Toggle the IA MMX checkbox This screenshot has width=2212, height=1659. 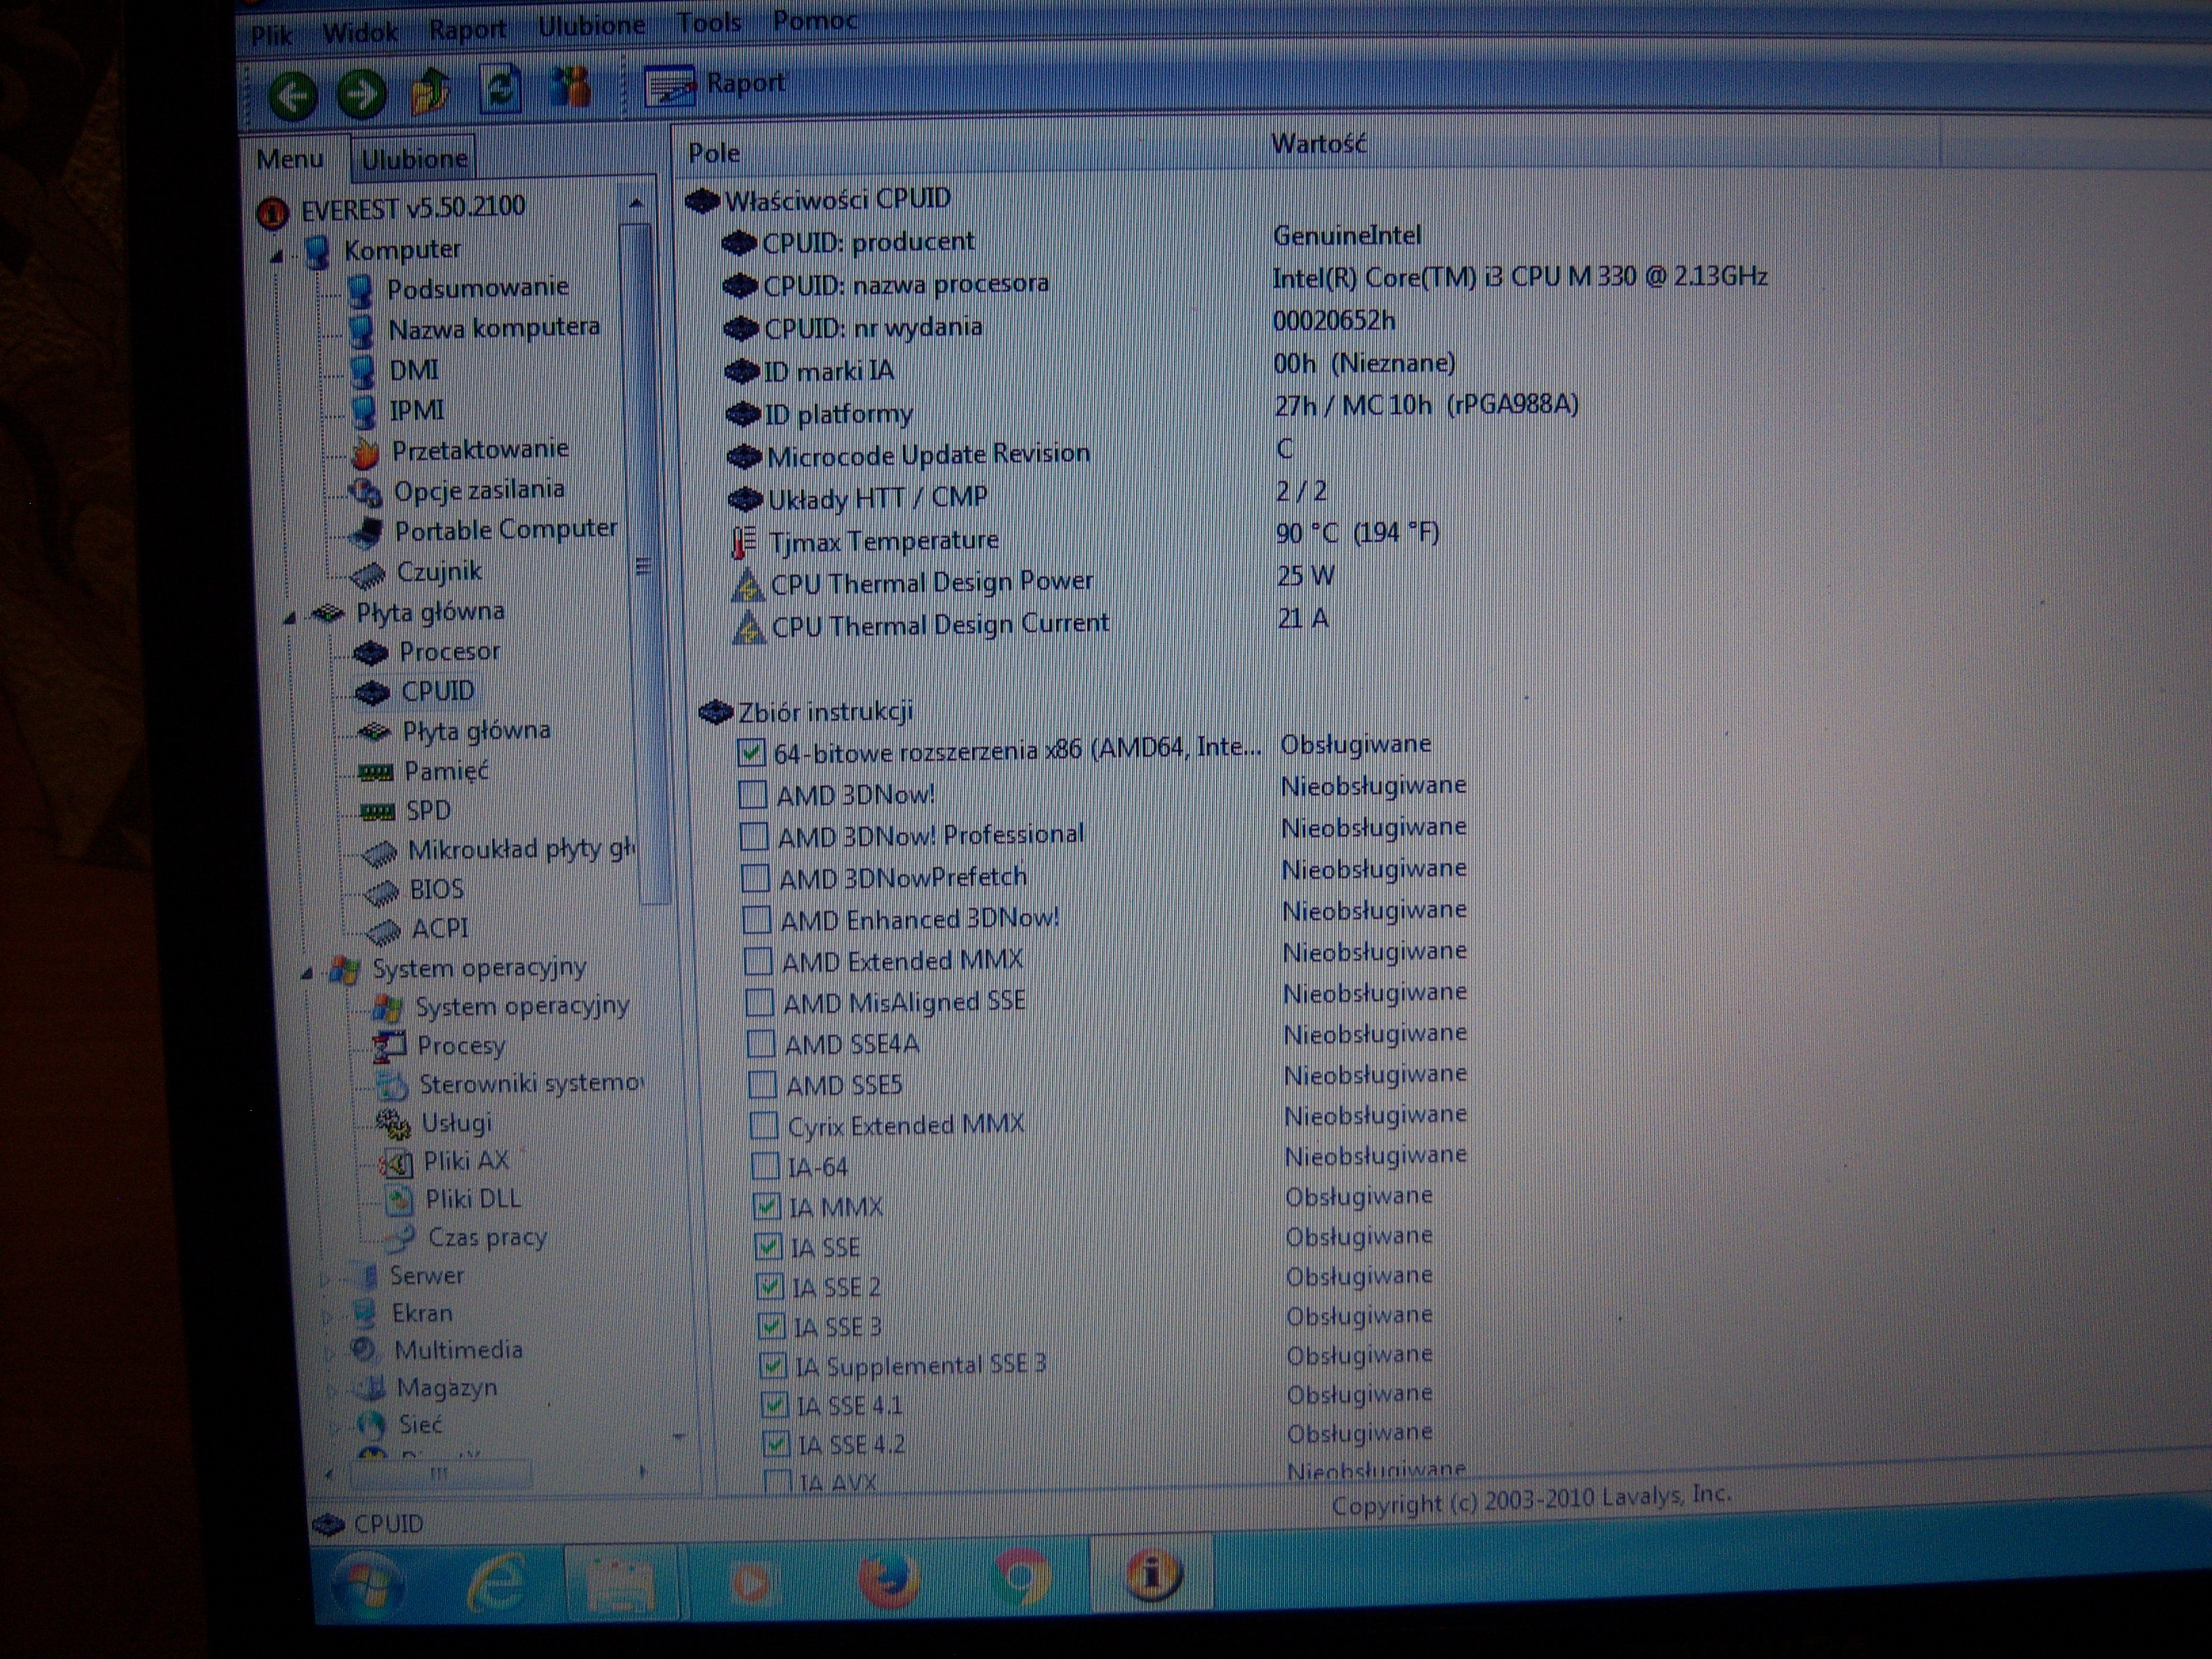[767, 1207]
